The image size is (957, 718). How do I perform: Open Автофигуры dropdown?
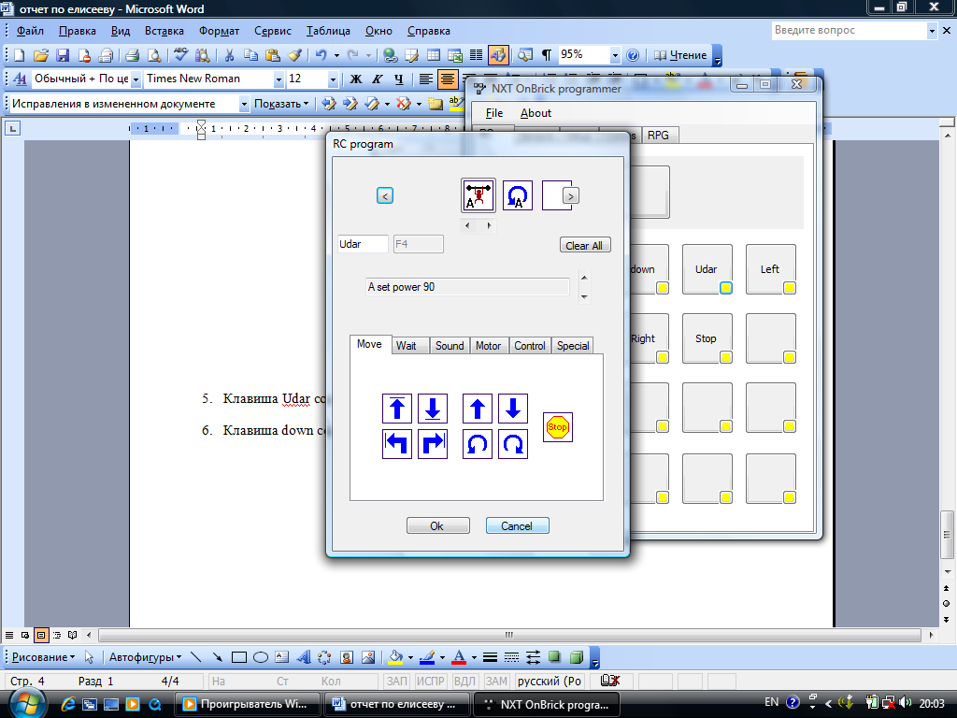point(145,657)
